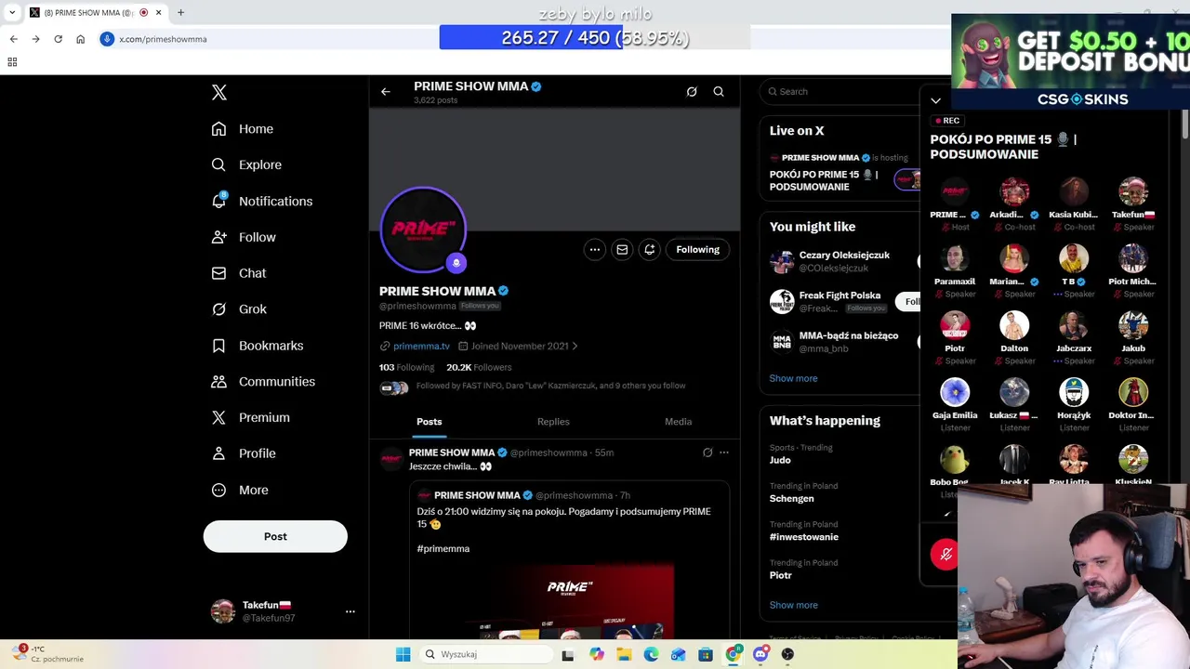Switch to the Media tab
Viewport: 1190px width, 669px height.
678,422
